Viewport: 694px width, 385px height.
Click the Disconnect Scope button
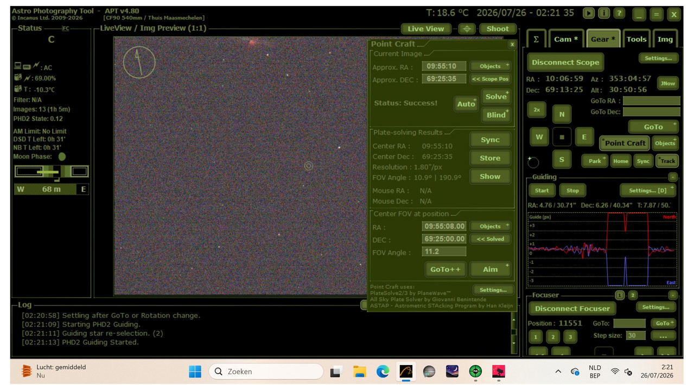pyautogui.click(x=565, y=62)
